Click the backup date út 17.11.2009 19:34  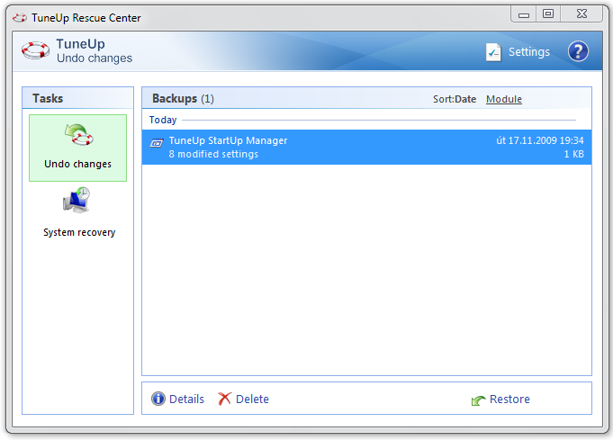(x=540, y=140)
